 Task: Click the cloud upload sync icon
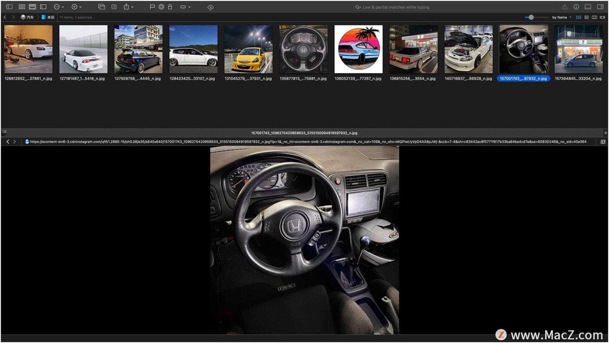[x=210, y=7]
